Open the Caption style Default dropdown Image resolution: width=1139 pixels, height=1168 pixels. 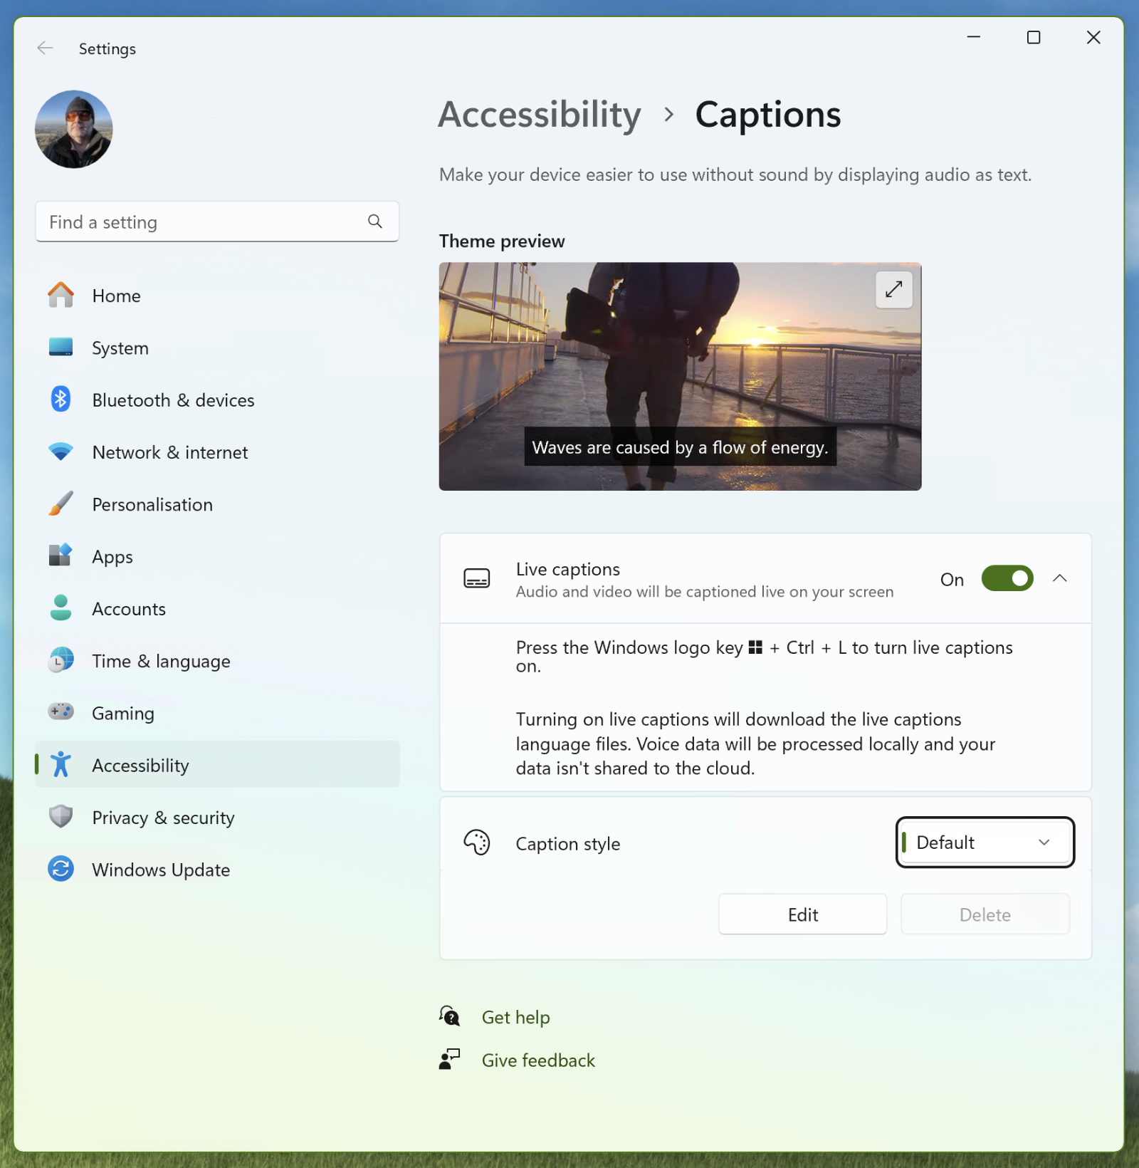(985, 843)
